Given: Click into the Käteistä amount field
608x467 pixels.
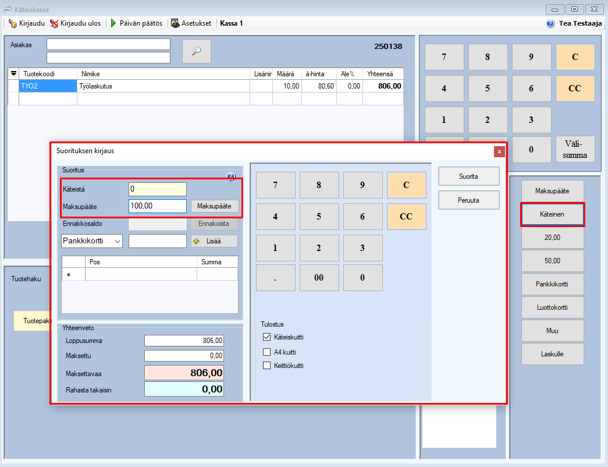Looking at the screenshot, I should click(x=157, y=189).
